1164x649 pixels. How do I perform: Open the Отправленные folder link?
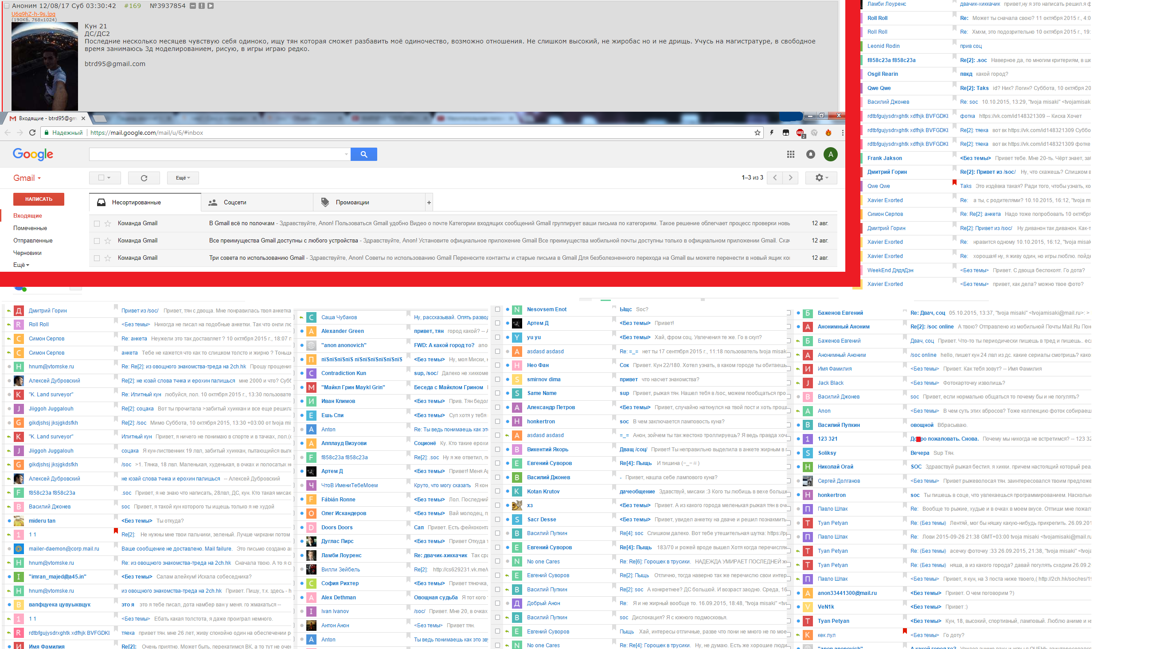[x=32, y=240]
